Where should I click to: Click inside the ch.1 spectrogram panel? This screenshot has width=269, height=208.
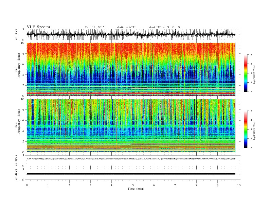131,69
